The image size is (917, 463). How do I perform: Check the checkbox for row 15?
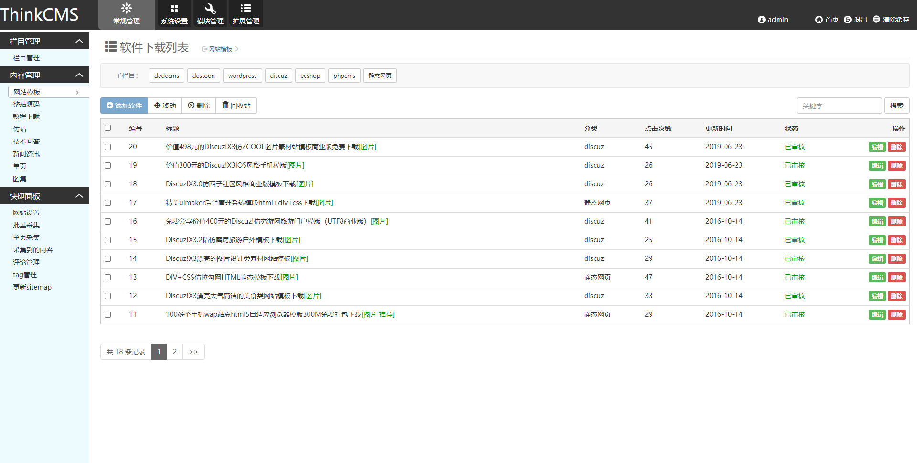pos(108,240)
